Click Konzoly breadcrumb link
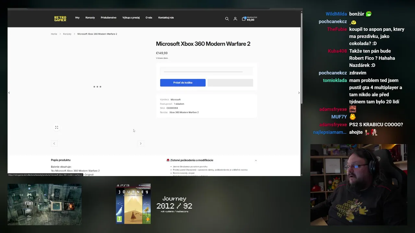The width and height of the screenshot is (415, 233). 67,34
